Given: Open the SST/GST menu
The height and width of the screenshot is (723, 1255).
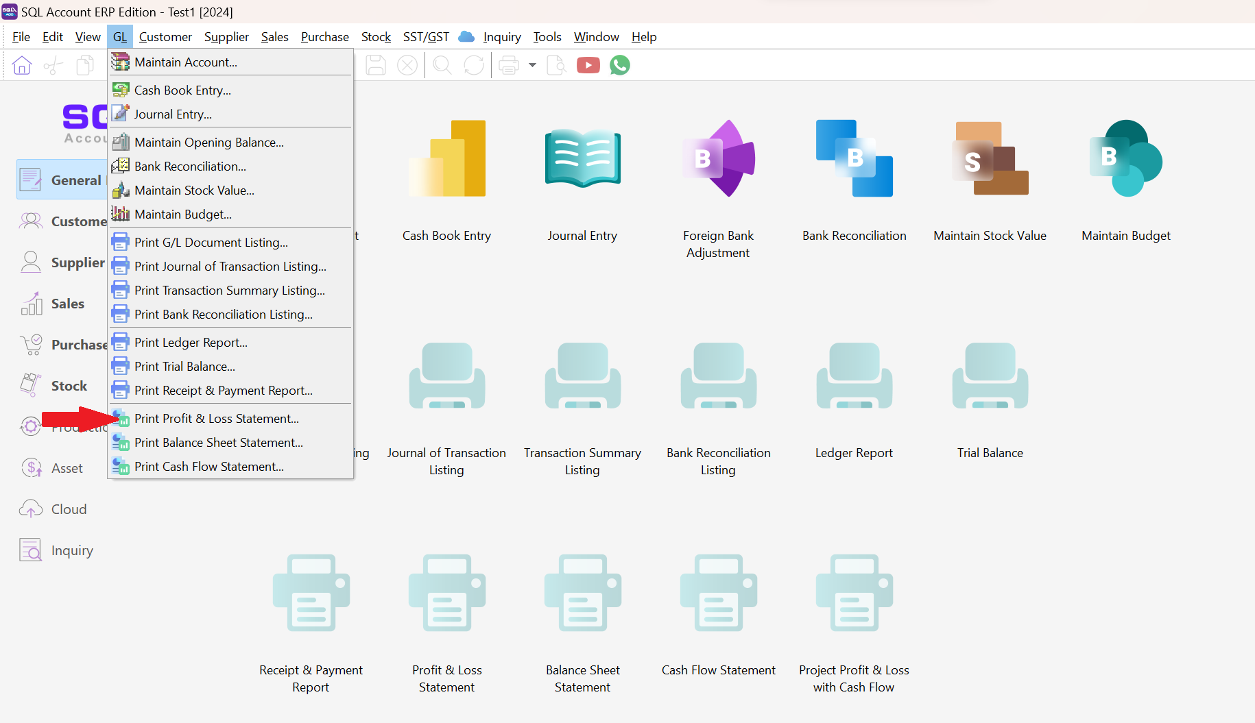Looking at the screenshot, I should coord(426,37).
